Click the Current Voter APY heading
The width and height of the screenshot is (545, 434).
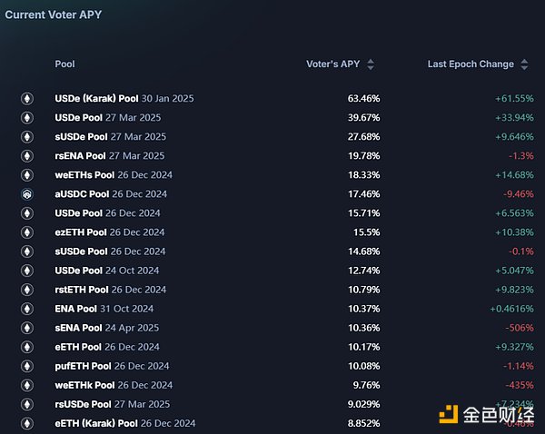53,15
